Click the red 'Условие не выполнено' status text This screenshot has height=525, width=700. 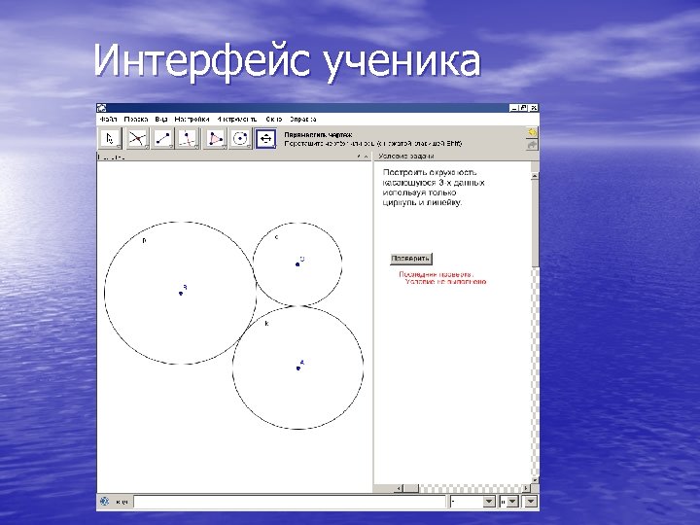[445, 282]
